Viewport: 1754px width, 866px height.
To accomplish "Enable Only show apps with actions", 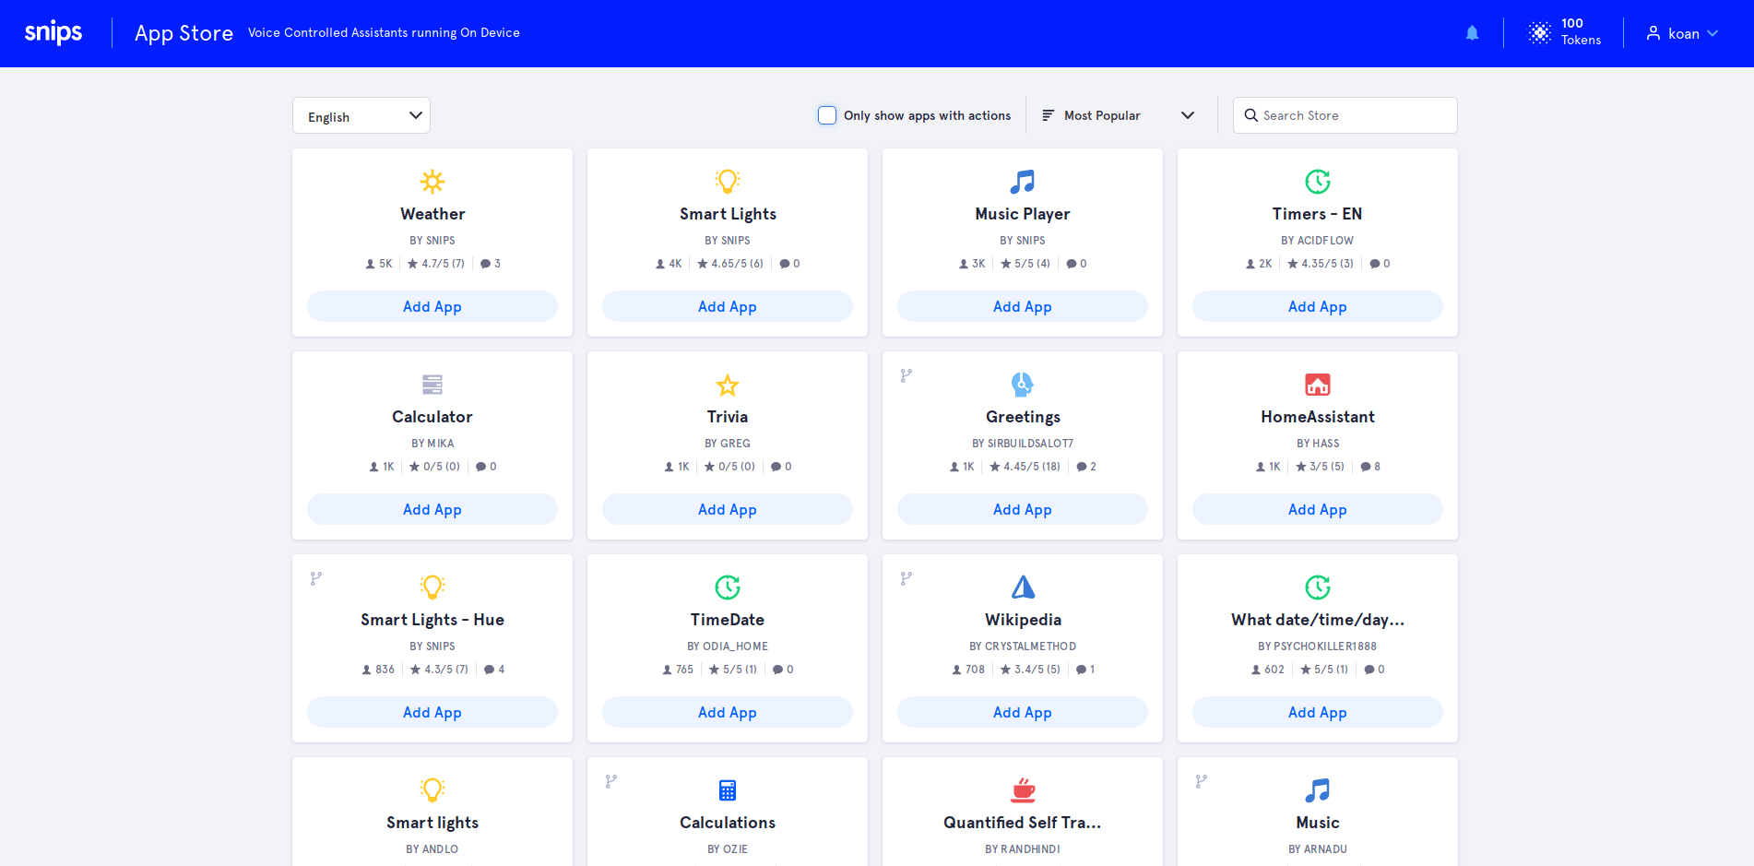I will tap(827, 115).
